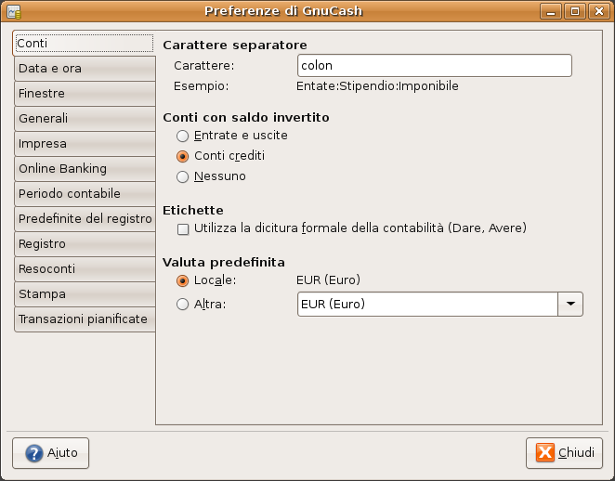Switch to Periodo contabile tab

[x=85, y=194]
